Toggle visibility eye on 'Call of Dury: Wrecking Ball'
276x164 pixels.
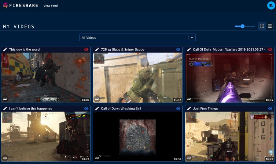178,108
